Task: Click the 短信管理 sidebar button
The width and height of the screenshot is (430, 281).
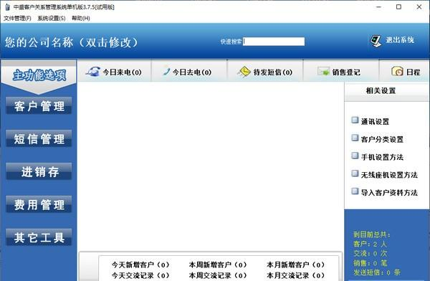Action: click(x=39, y=139)
